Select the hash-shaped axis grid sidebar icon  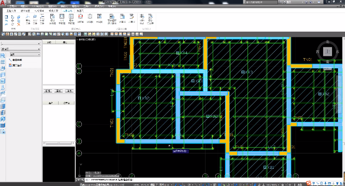tap(3, 62)
